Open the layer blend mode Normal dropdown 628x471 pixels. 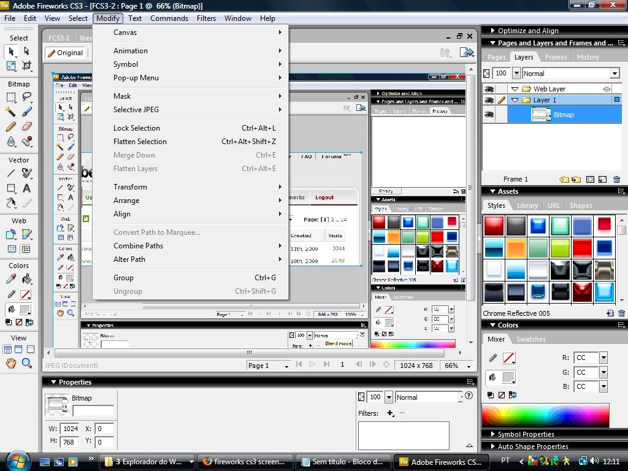(615, 74)
